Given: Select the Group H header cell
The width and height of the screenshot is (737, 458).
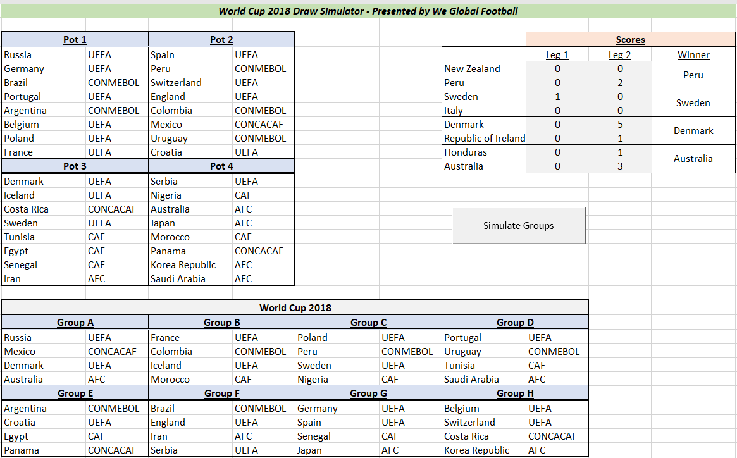Looking at the screenshot, I should coord(515,393).
